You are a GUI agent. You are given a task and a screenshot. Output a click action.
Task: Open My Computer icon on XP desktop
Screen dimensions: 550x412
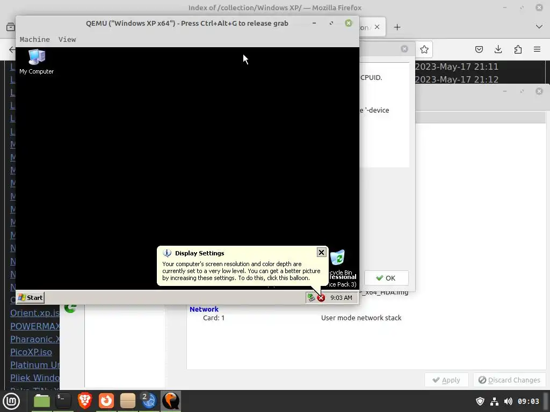pos(37,62)
